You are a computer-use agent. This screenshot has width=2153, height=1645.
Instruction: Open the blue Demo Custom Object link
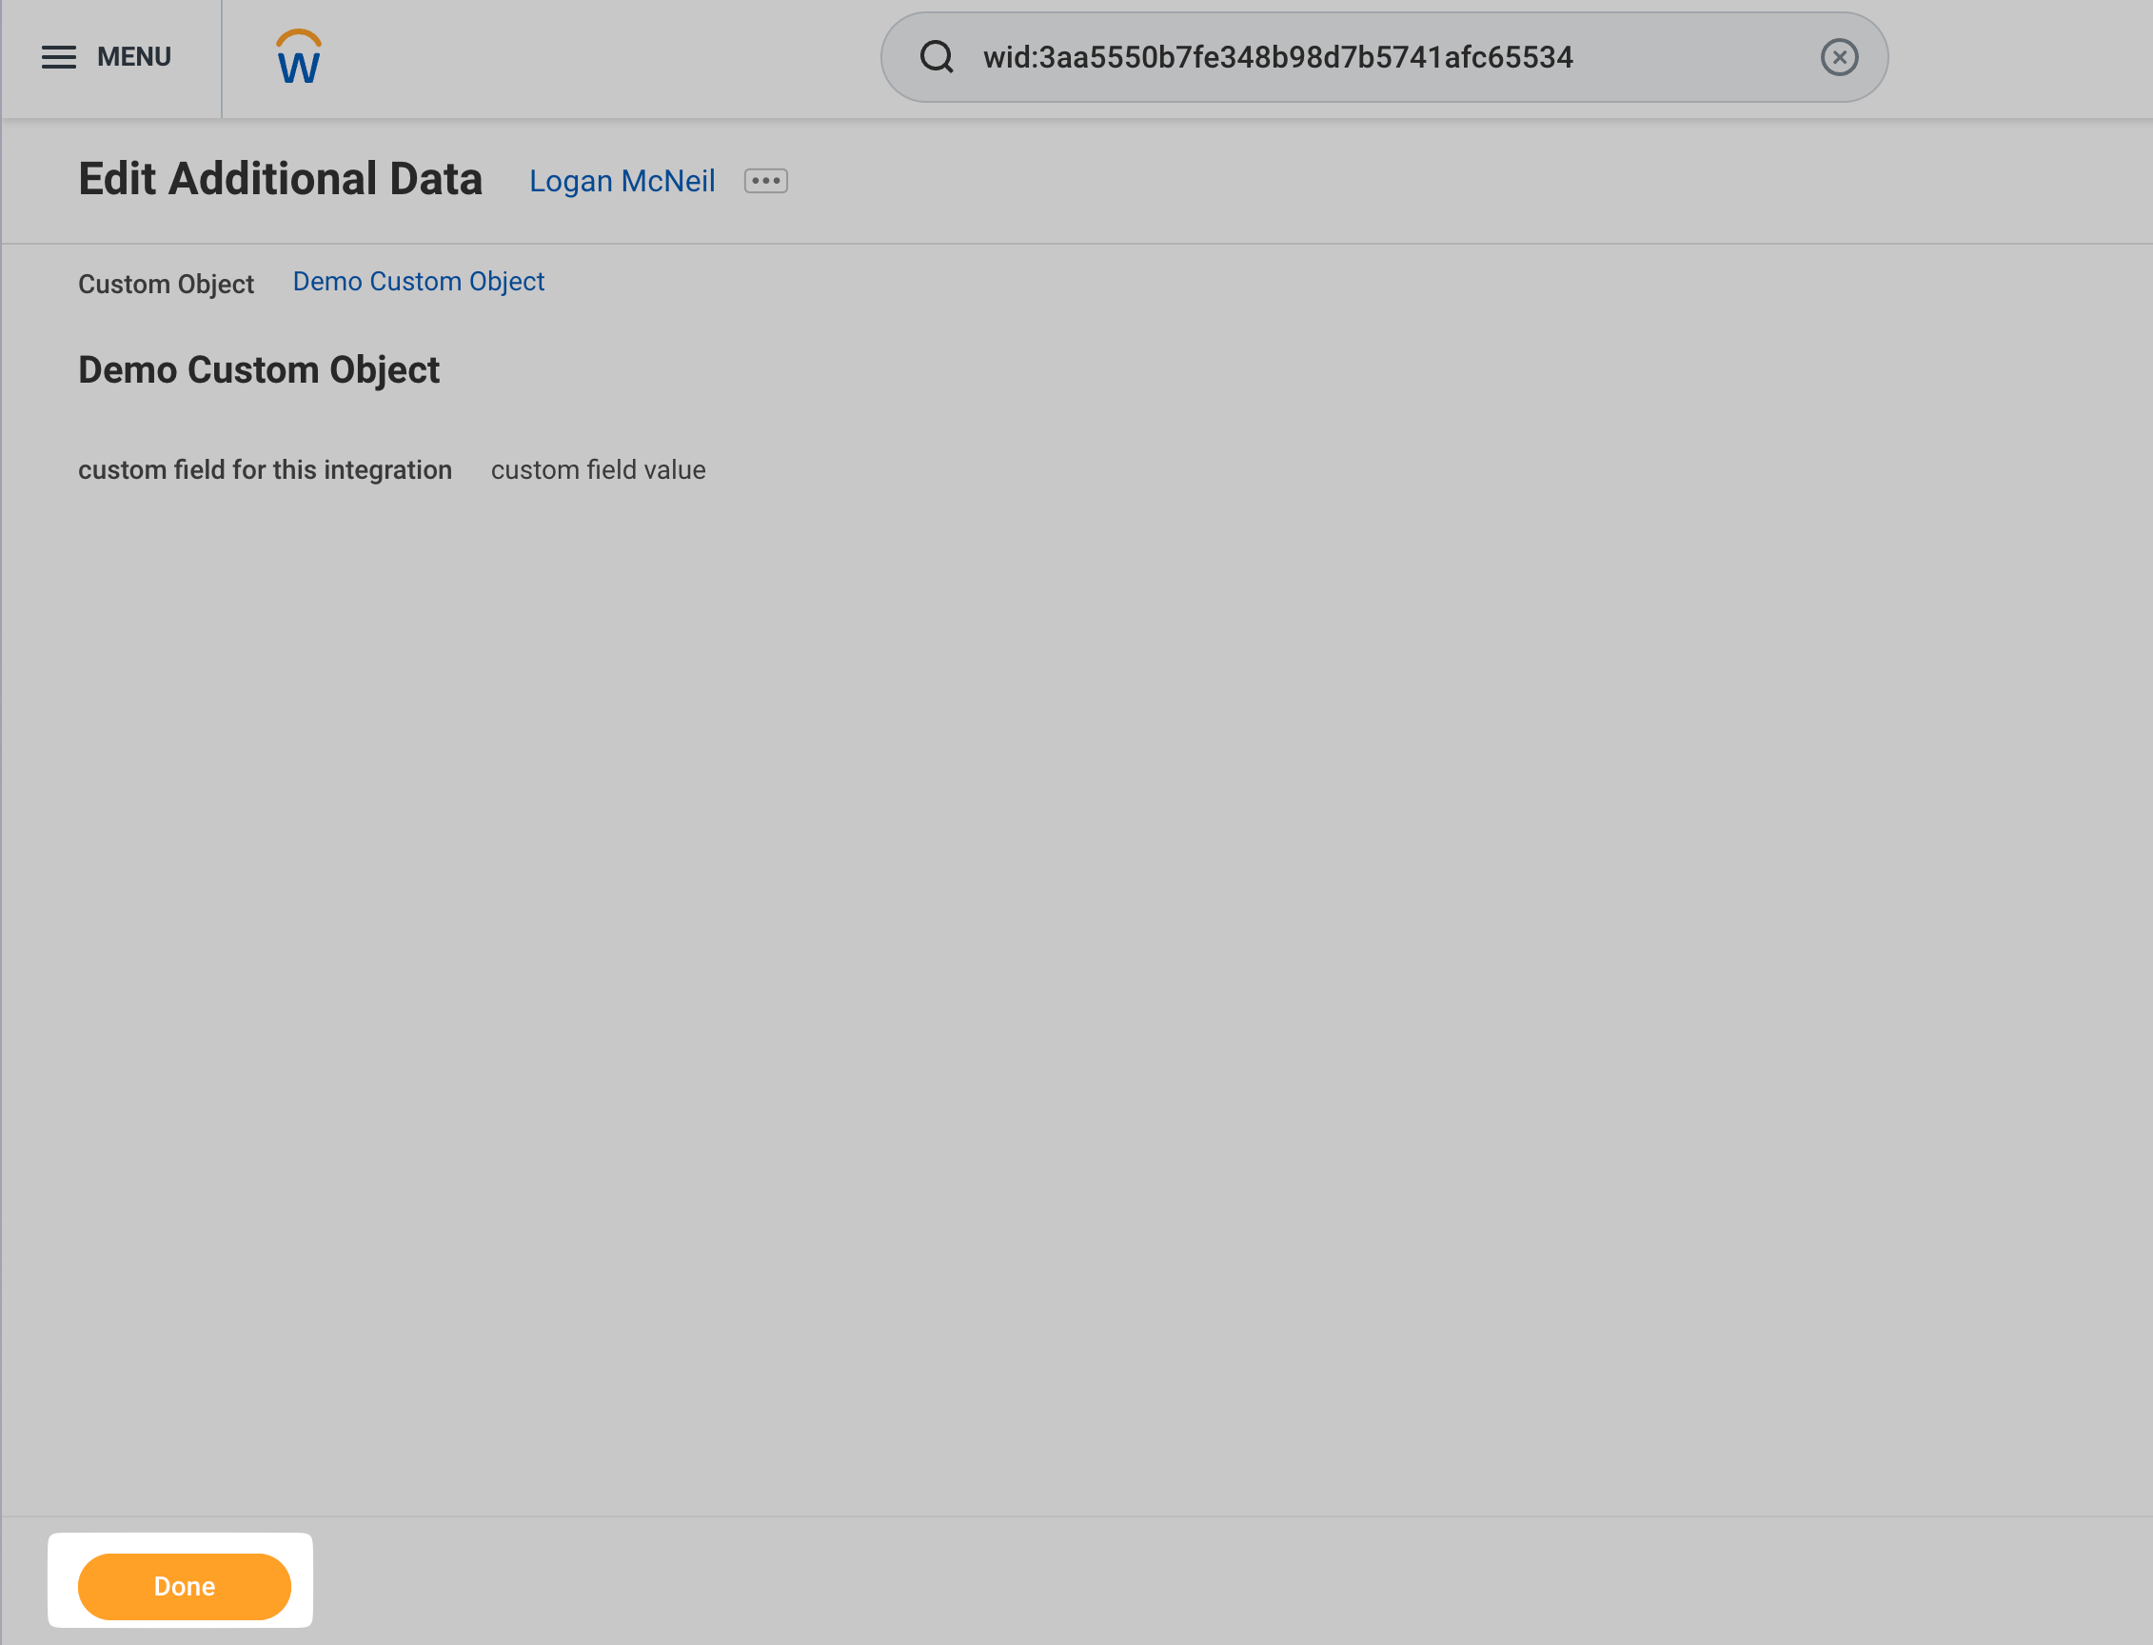[x=418, y=282]
